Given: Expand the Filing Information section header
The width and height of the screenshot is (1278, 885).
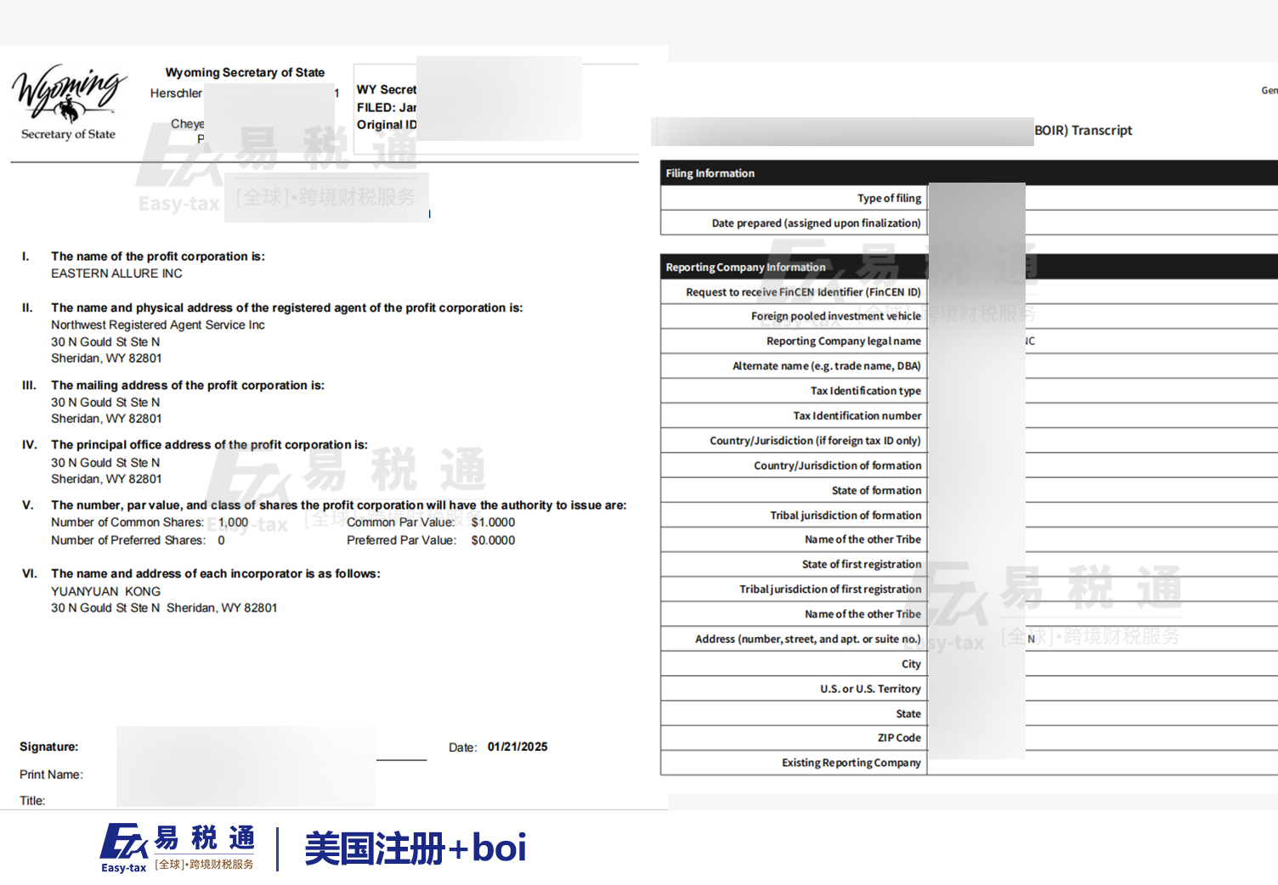Looking at the screenshot, I should [710, 173].
